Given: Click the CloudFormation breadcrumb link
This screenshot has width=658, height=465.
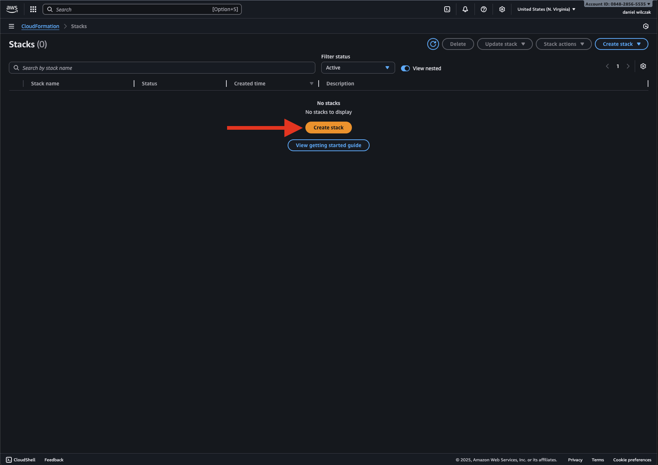Looking at the screenshot, I should click(40, 26).
